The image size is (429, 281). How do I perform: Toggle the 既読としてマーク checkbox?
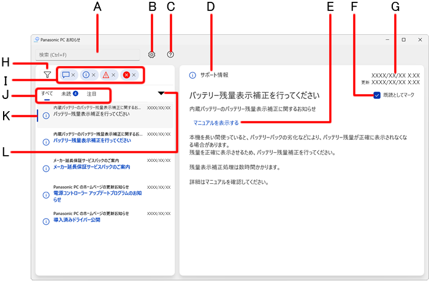377,95
